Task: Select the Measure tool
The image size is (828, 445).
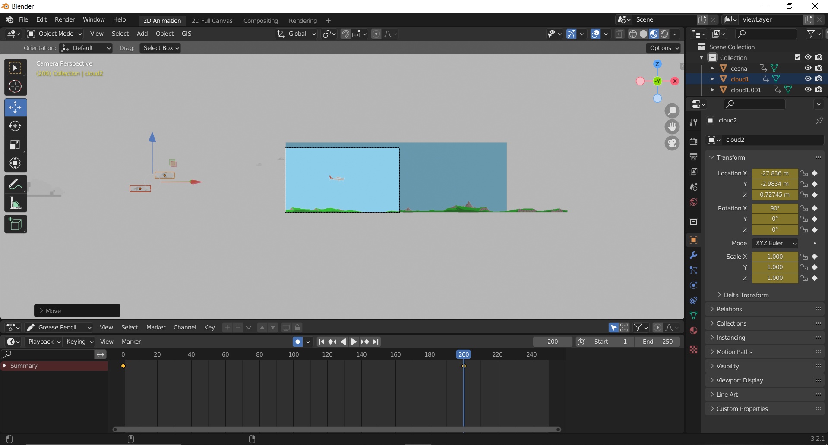Action: [16, 203]
